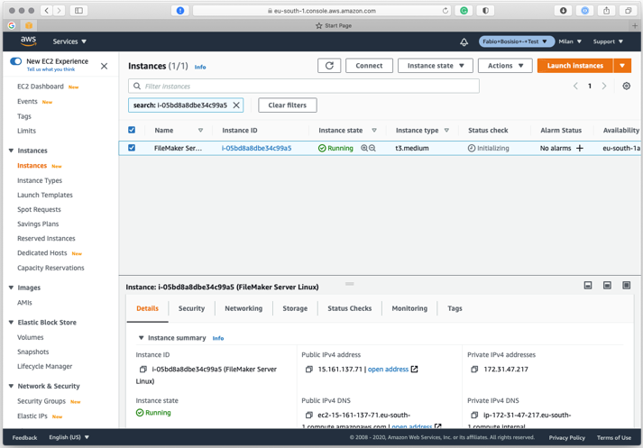
Task: Copy the Instance ID with copy icon
Action: (143, 370)
